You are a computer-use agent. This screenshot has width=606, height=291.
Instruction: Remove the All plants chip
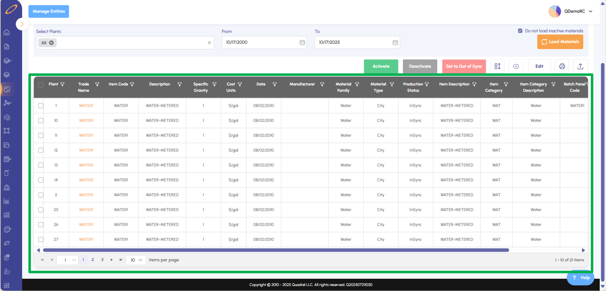(x=52, y=43)
